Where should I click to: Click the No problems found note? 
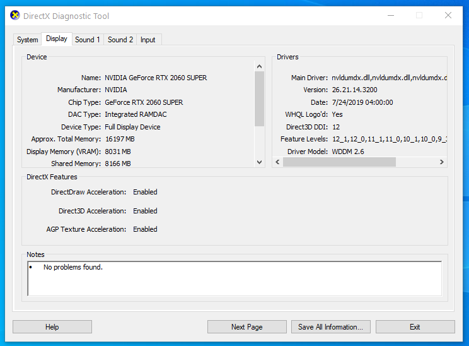pos(73,267)
